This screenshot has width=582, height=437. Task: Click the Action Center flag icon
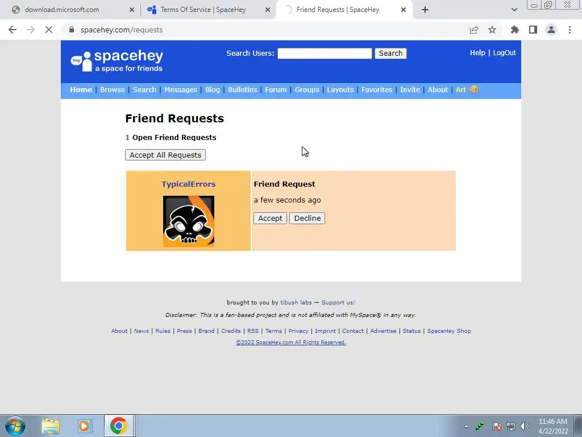(497, 426)
